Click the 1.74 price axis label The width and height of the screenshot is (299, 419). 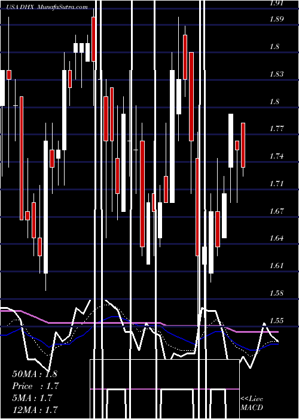(x=276, y=156)
